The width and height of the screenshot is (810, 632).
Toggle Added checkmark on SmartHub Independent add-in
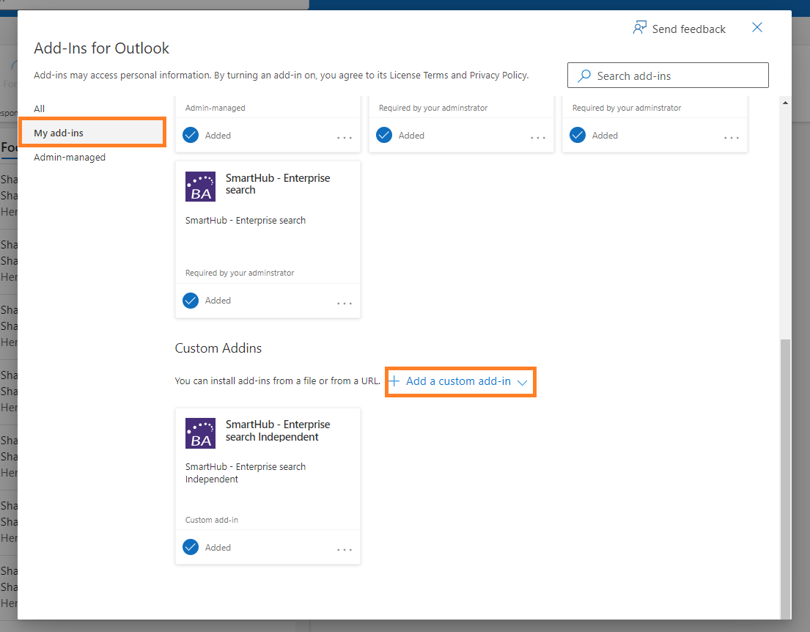tap(191, 547)
